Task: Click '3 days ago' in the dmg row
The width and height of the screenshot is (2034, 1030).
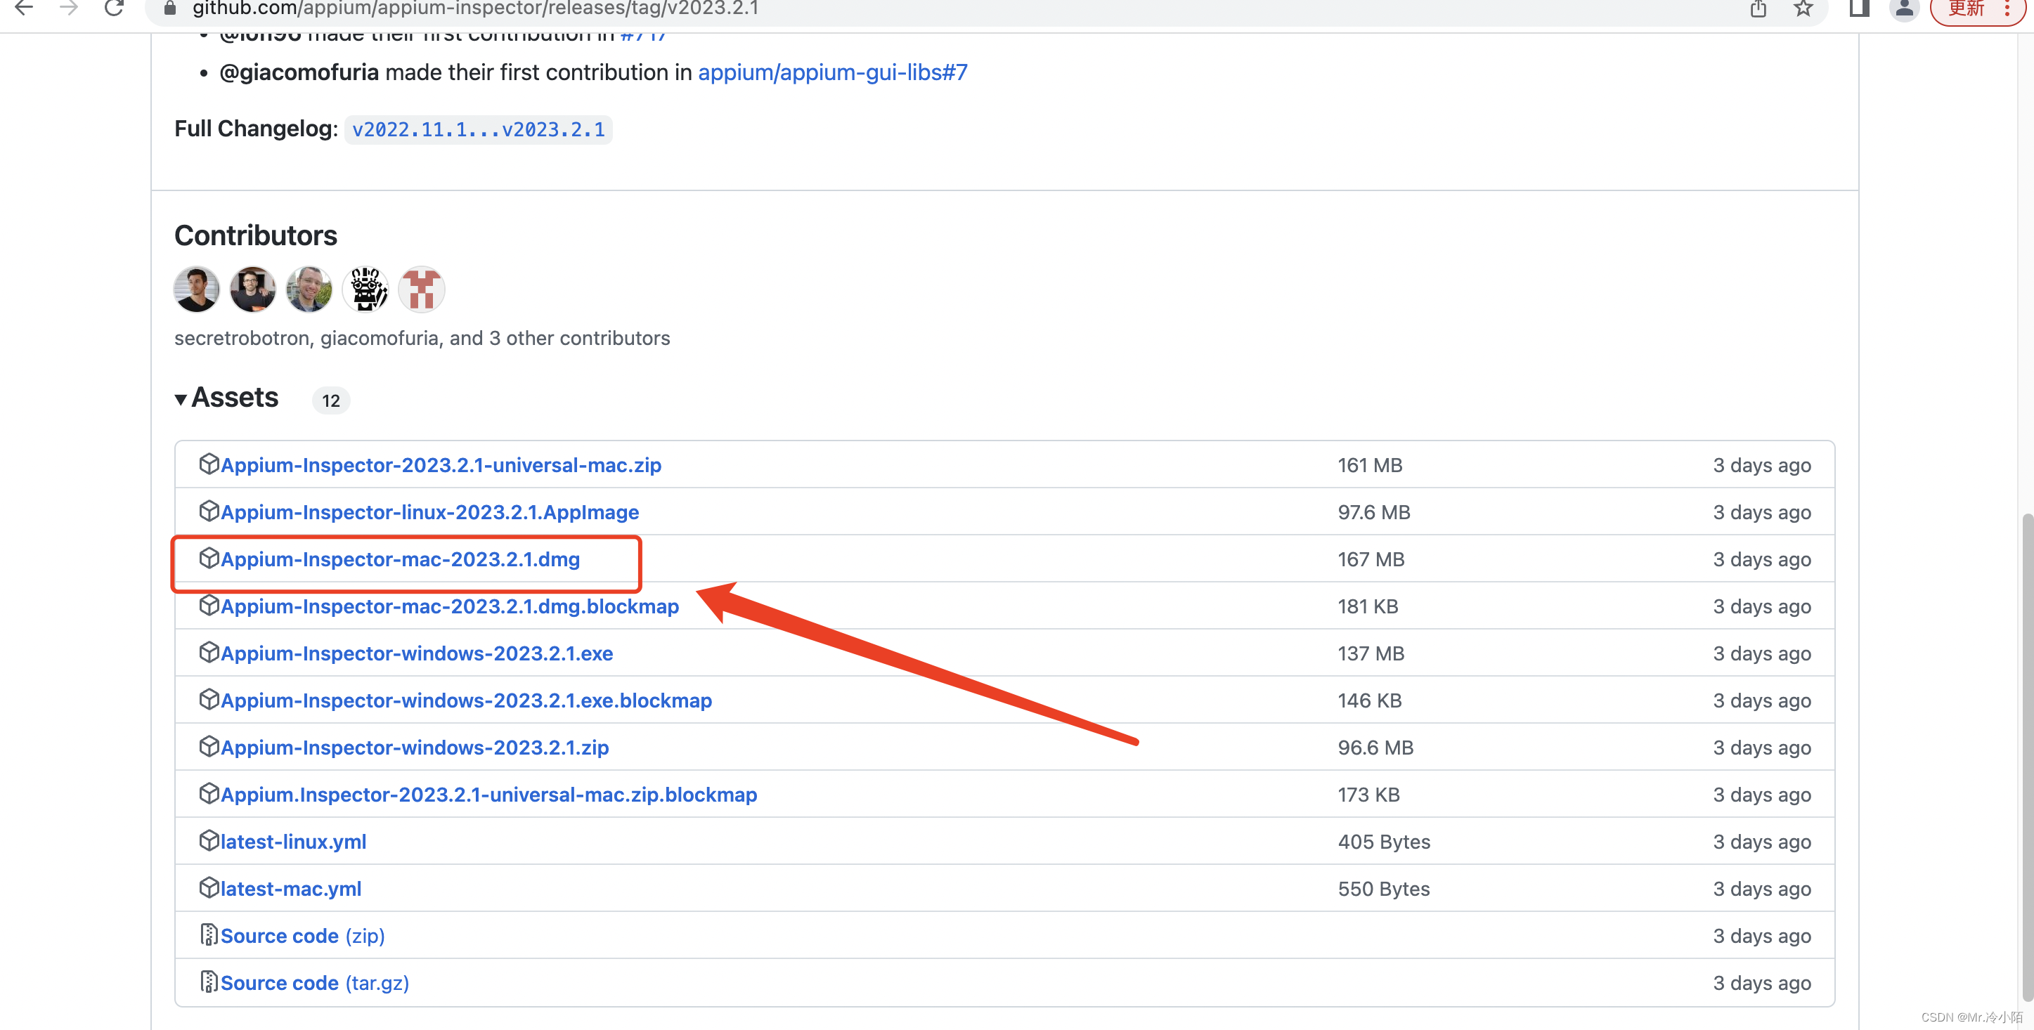Action: tap(1761, 559)
